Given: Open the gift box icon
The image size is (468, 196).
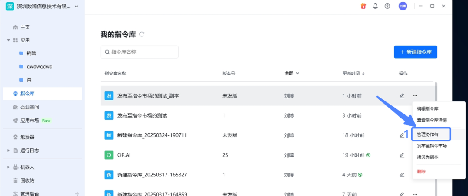Looking at the screenshot, I should click(363, 6).
